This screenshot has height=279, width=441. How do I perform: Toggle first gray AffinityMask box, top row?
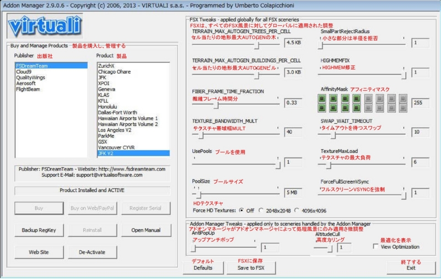(368, 99)
